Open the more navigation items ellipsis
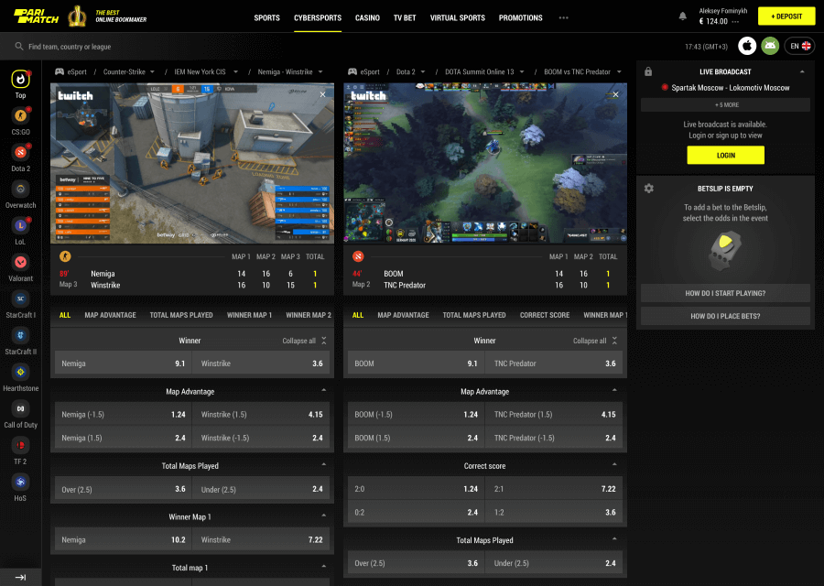Viewport: 824px width, 586px height. [563, 18]
